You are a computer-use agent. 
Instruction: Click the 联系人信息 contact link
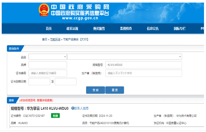tap(82, 108)
